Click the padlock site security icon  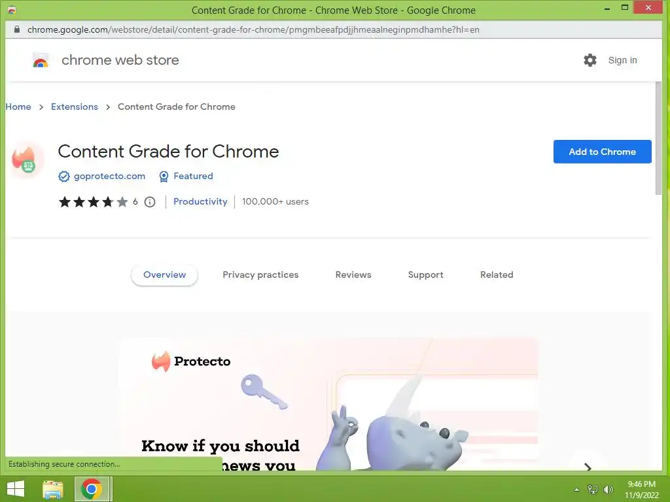[16, 29]
